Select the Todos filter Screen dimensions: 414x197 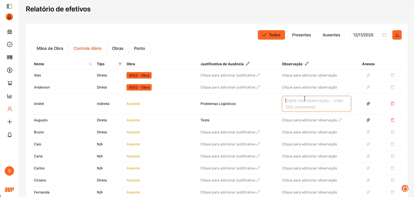pos(271,35)
